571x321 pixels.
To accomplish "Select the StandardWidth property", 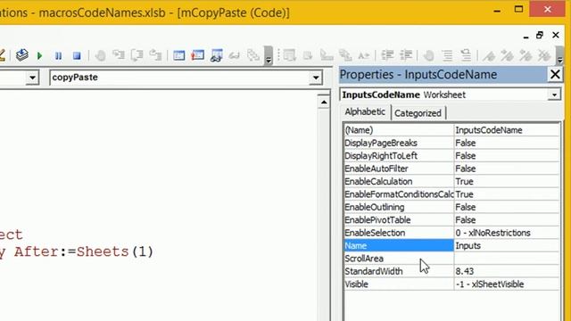I will pyautogui.click(x=399, y=271).
